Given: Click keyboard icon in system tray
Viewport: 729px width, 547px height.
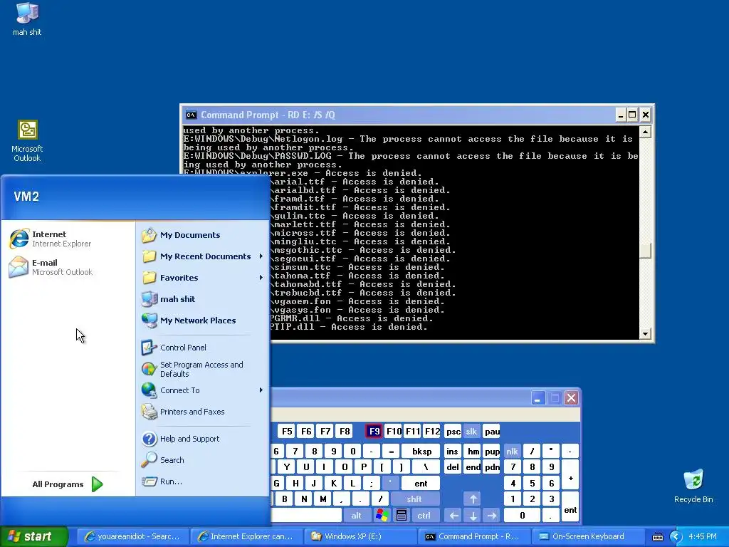Looking at the screenshot, I should pos(657,537).
